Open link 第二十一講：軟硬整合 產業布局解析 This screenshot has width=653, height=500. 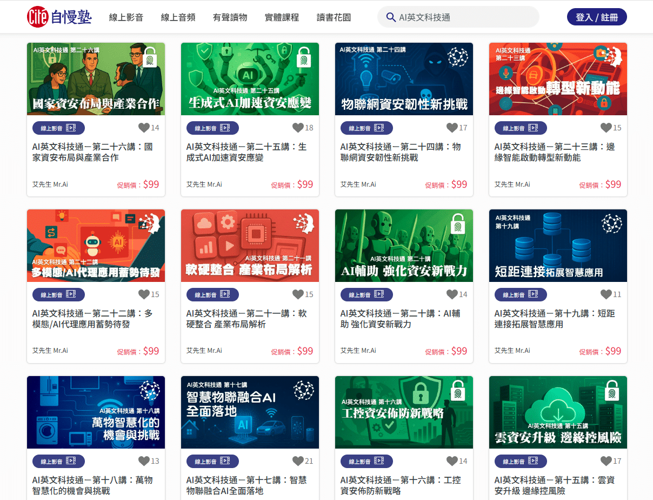(x=246, y=319)
